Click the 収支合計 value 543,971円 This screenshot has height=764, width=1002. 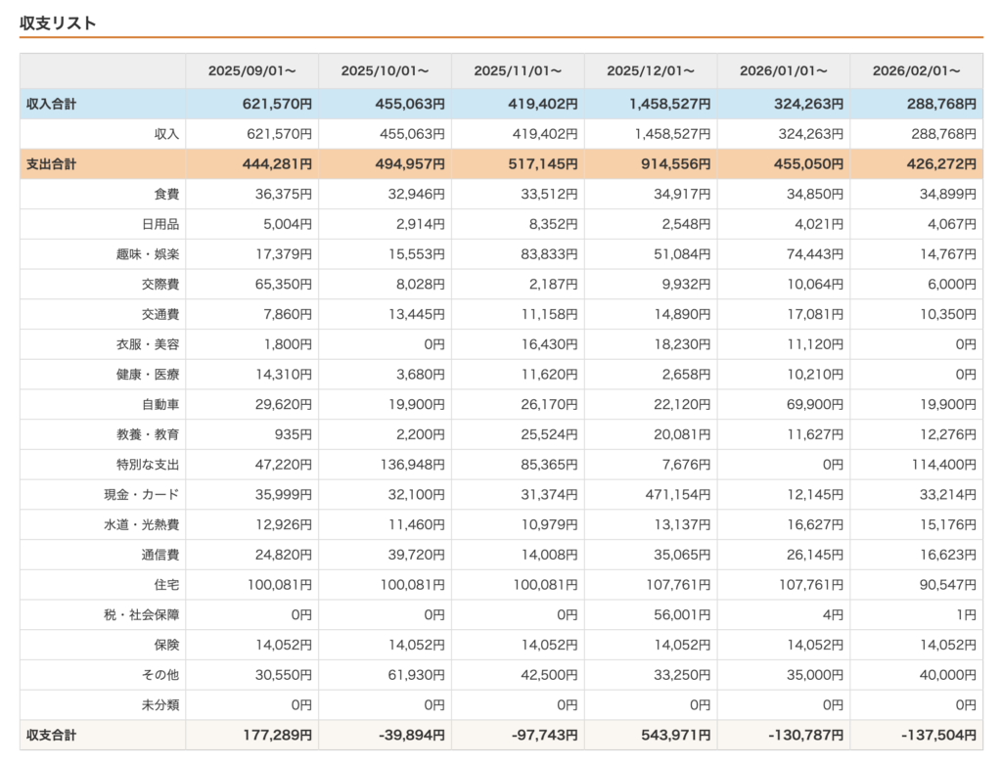click(675, 736)
